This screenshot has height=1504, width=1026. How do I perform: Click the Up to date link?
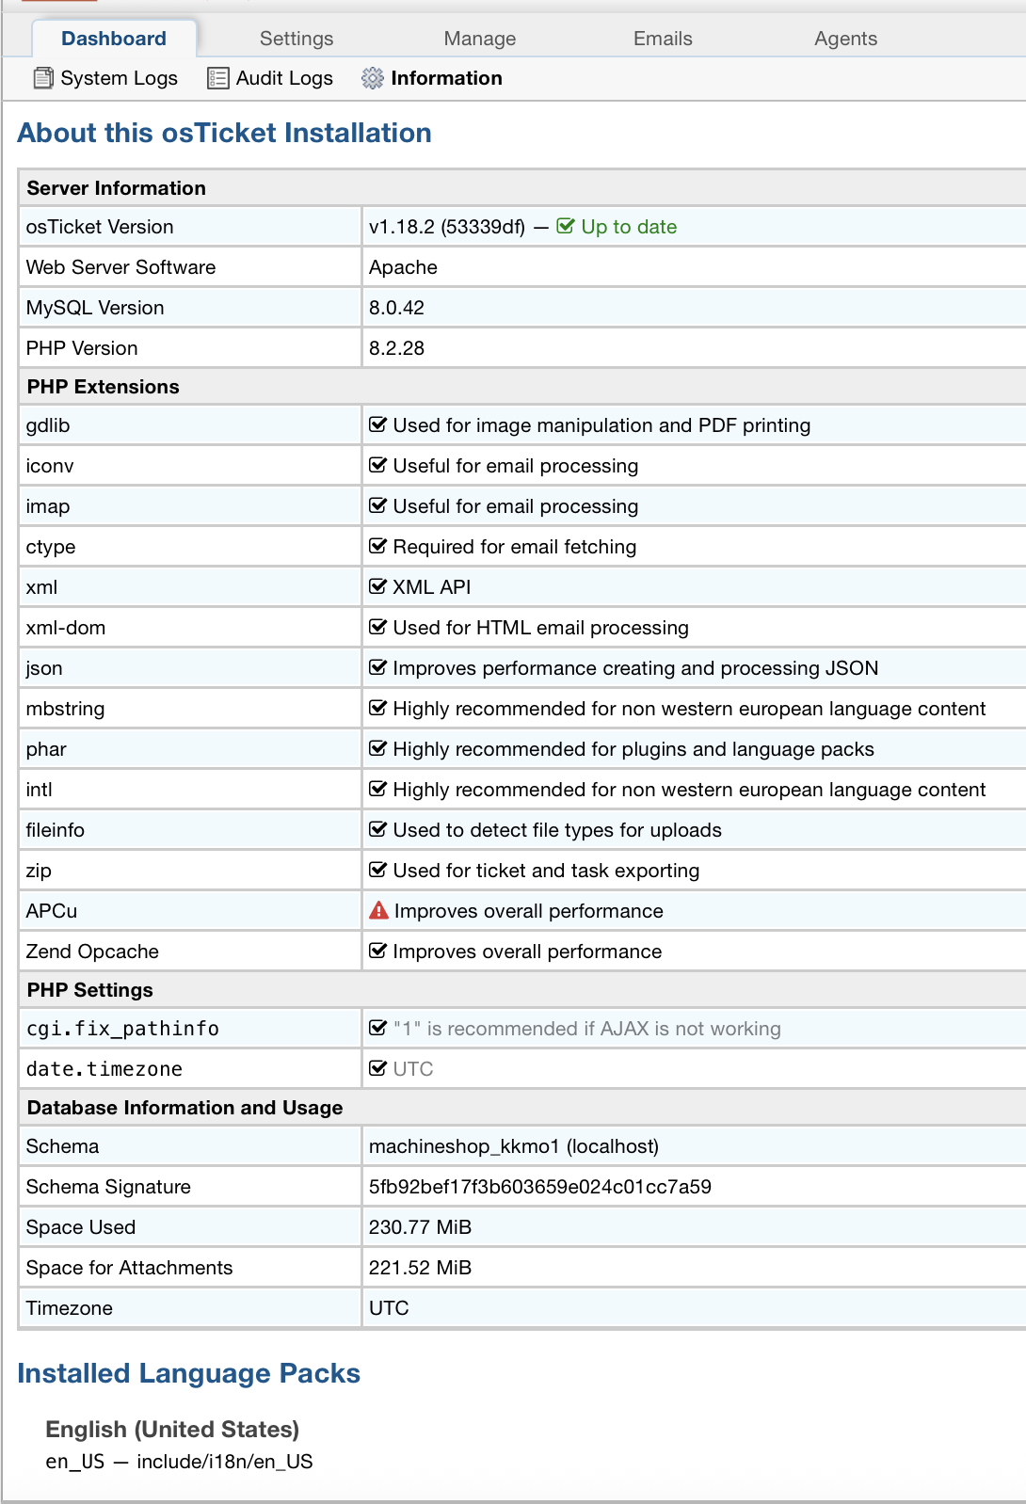[629, 227]
